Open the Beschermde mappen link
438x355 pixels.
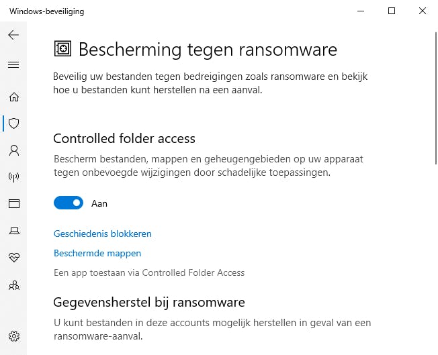(x=97, y=253)
